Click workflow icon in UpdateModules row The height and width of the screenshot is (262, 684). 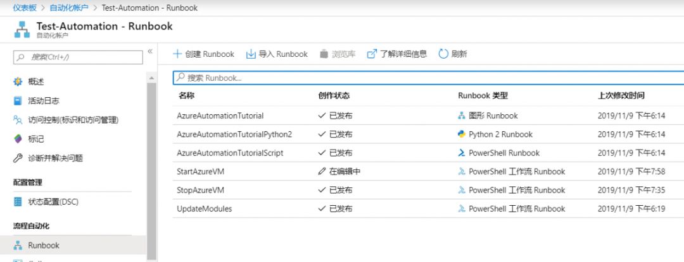coord(462,208)
